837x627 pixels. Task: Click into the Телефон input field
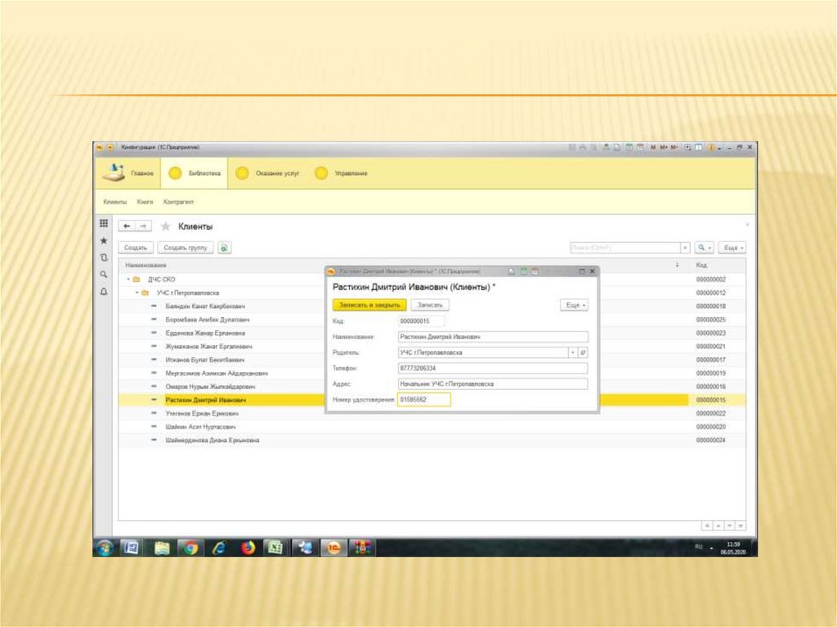pos(492,368)
